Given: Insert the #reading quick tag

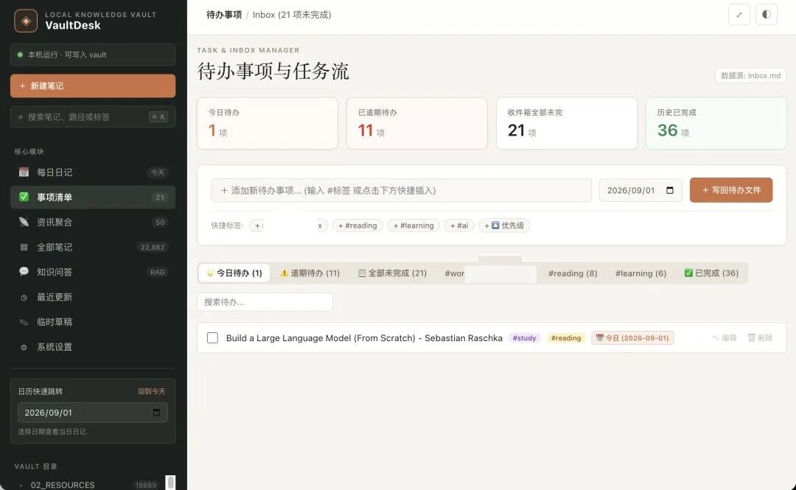Looking at the screenshot, I should click(358, 225).
